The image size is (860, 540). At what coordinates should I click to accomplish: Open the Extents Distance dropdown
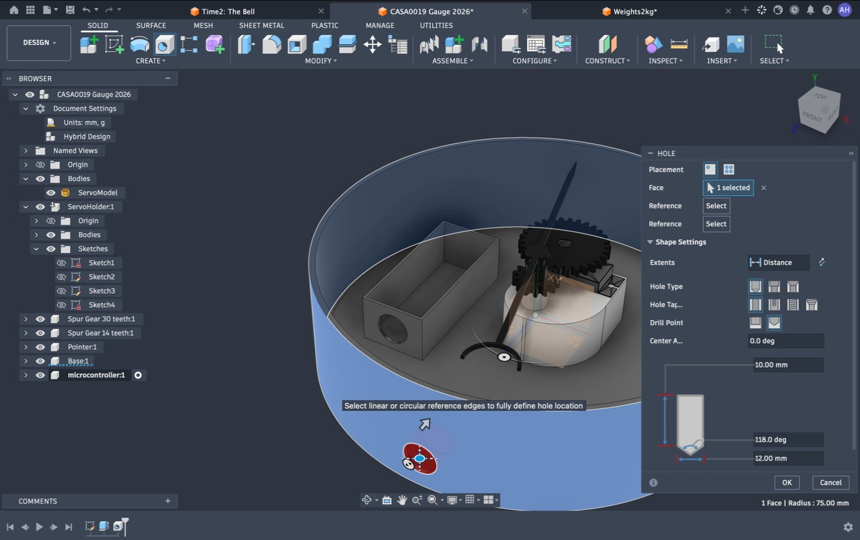779,262
